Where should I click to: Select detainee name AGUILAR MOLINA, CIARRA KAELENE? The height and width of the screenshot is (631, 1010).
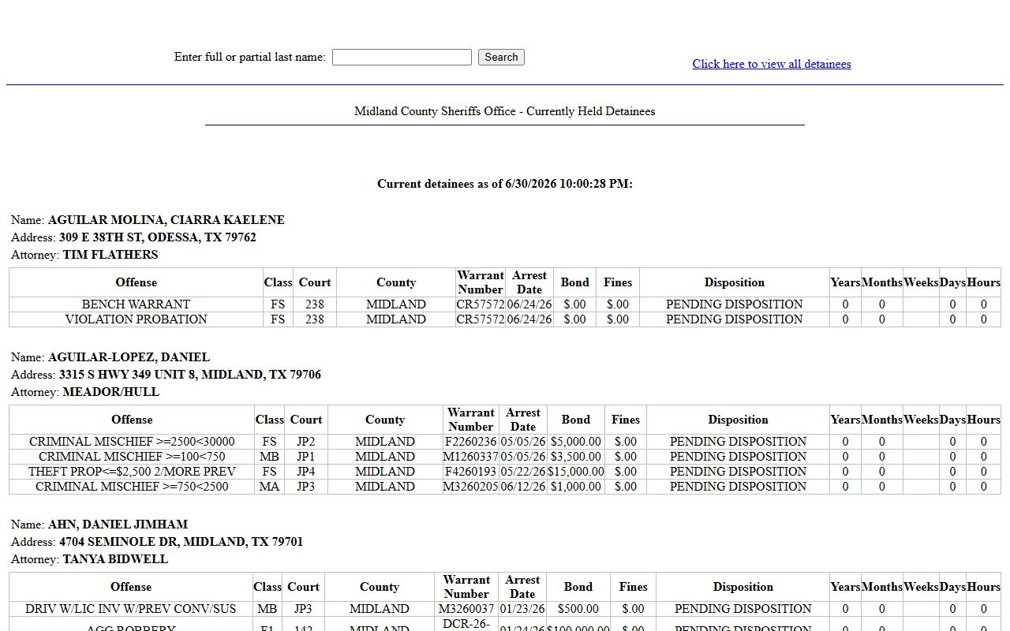166,220
